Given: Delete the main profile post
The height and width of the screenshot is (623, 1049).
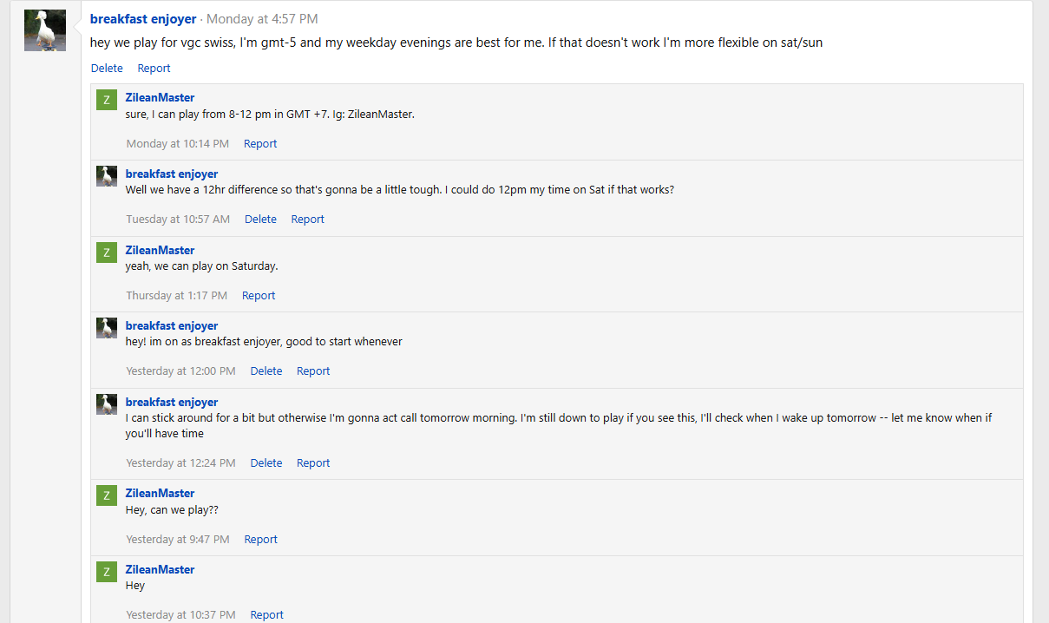Looking at the screenshot, I should pyautogui.click(x=107, y=69).
